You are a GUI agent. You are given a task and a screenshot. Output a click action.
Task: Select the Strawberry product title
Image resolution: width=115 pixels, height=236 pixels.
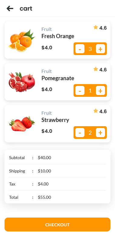[x=55, y=120]
